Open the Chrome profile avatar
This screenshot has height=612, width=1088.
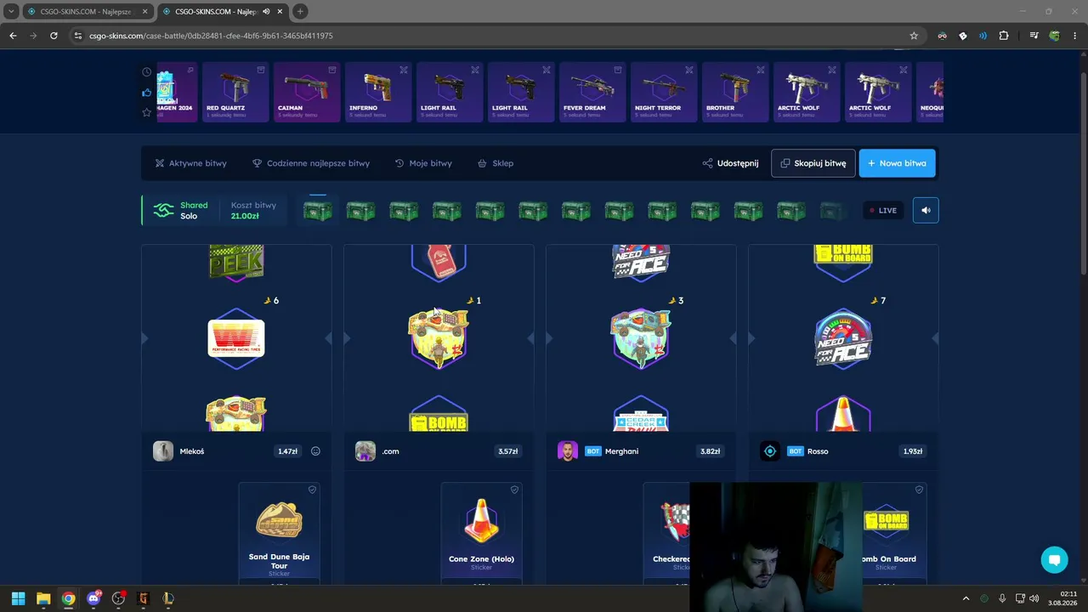coord(1055,36)
